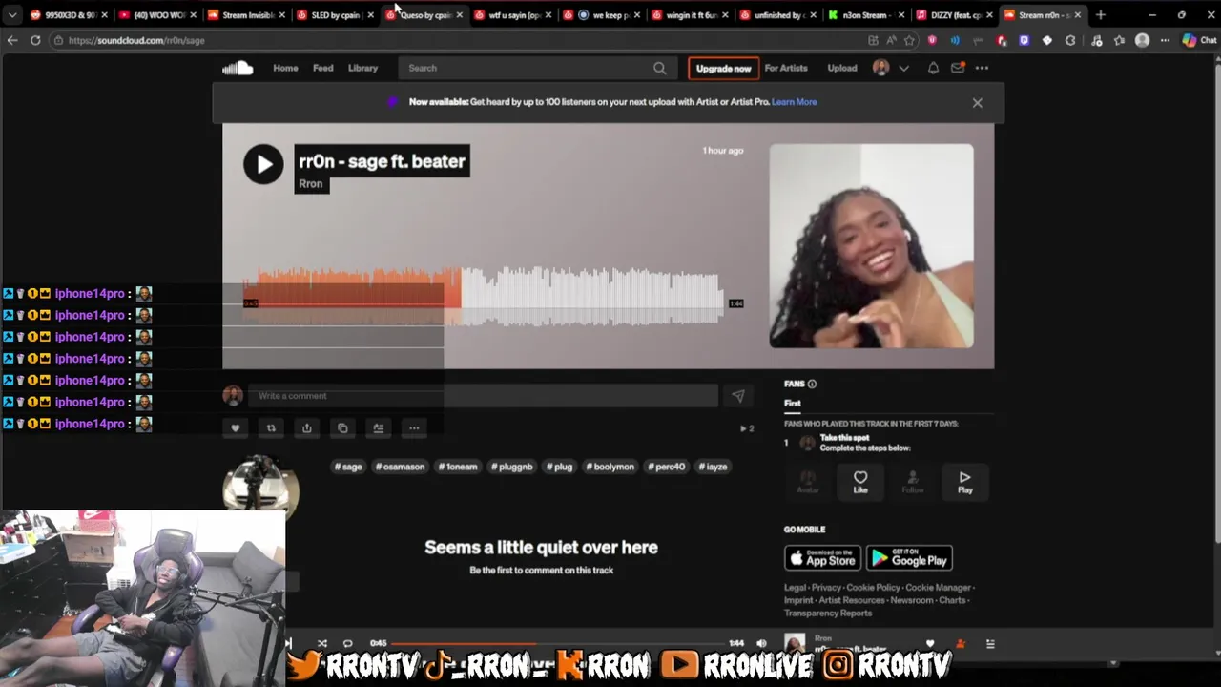The height and width of the screenshot is (687, 1221).
Task: Click the #sage tag
Action: point(348,467)
